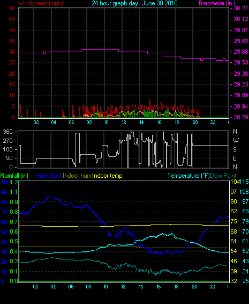Click green rainfall axis value "0.9"
This screenshot has height=304, width=249.
[14, 202]
